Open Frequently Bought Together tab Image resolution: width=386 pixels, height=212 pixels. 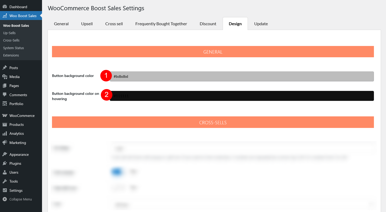click(x=161, y=24)
